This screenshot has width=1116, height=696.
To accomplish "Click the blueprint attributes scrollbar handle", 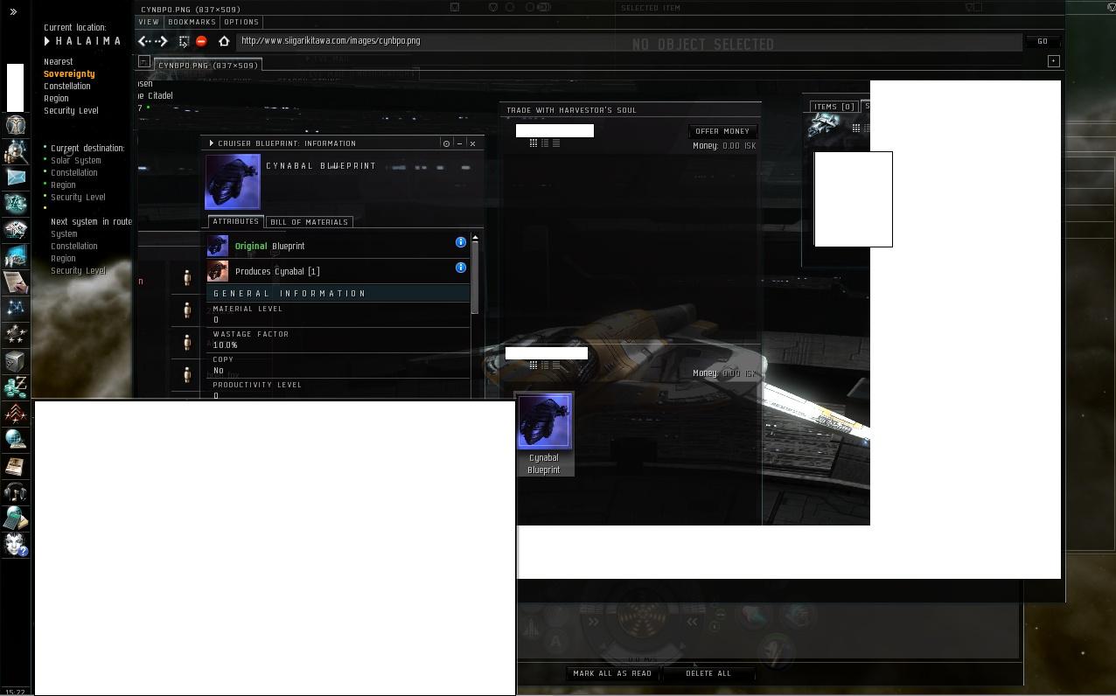I will (475, 278).
